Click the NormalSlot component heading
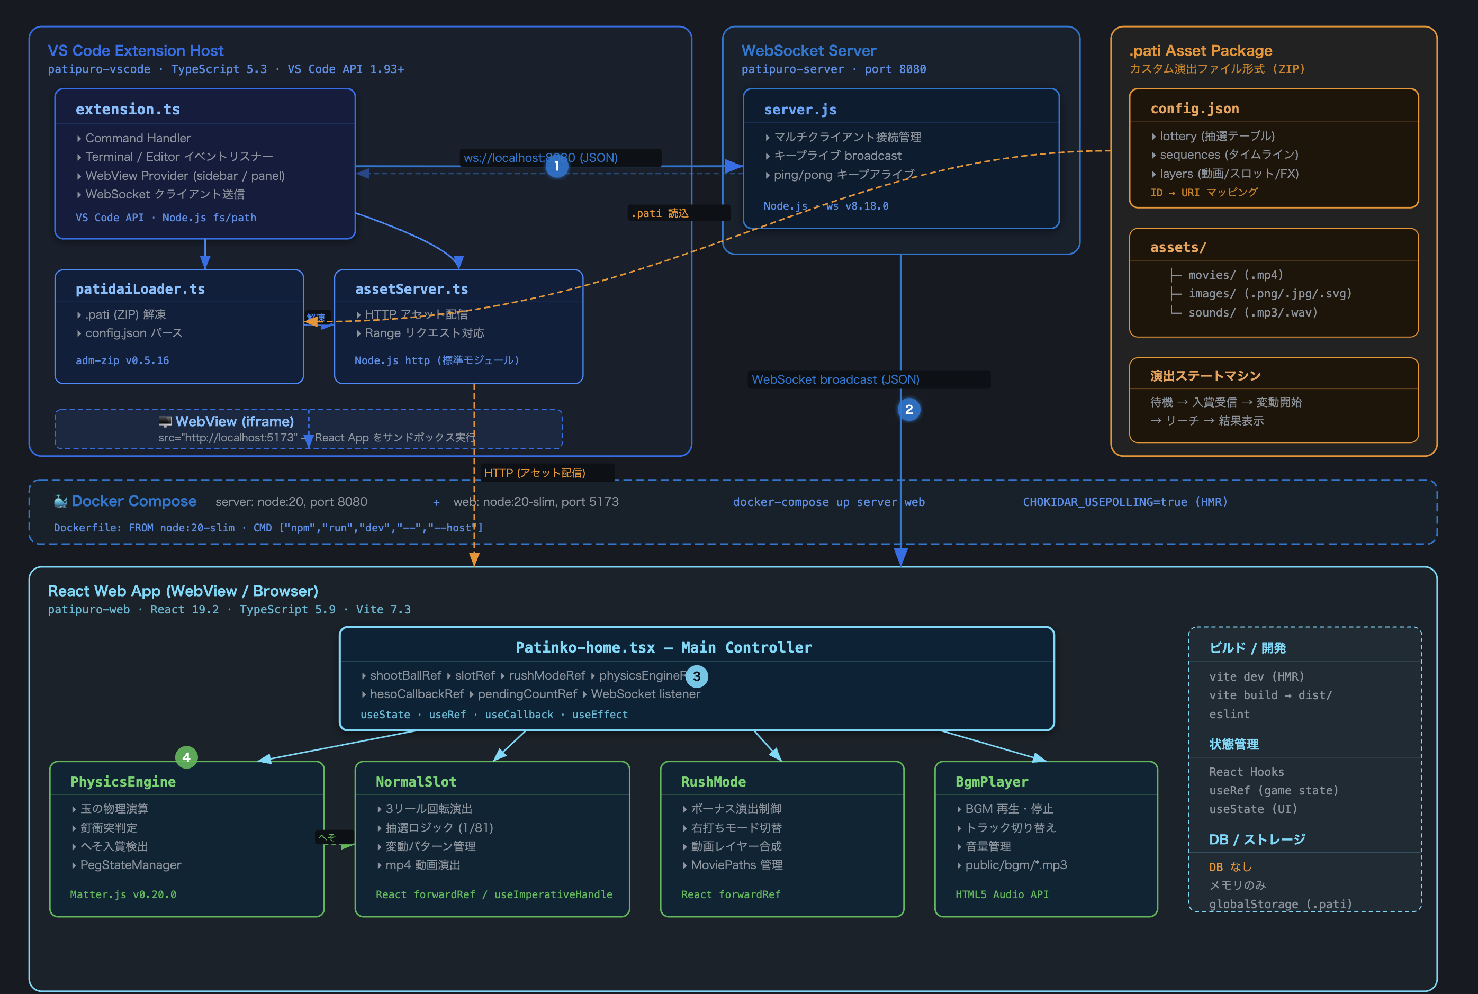 pos(416,782)
